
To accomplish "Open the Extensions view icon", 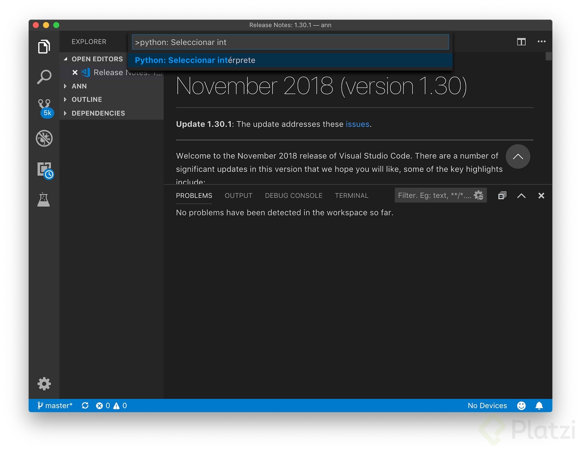I will coord(45,170).
